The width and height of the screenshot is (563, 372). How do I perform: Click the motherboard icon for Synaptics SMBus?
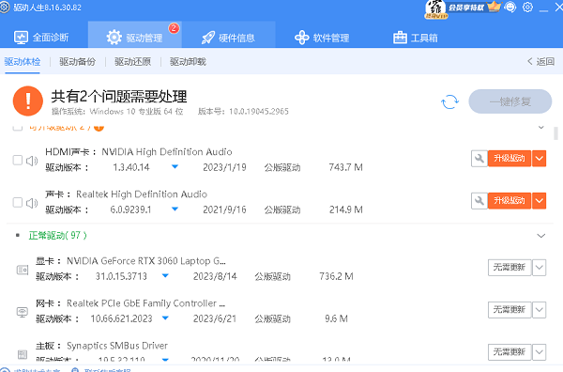pos(23,354)
